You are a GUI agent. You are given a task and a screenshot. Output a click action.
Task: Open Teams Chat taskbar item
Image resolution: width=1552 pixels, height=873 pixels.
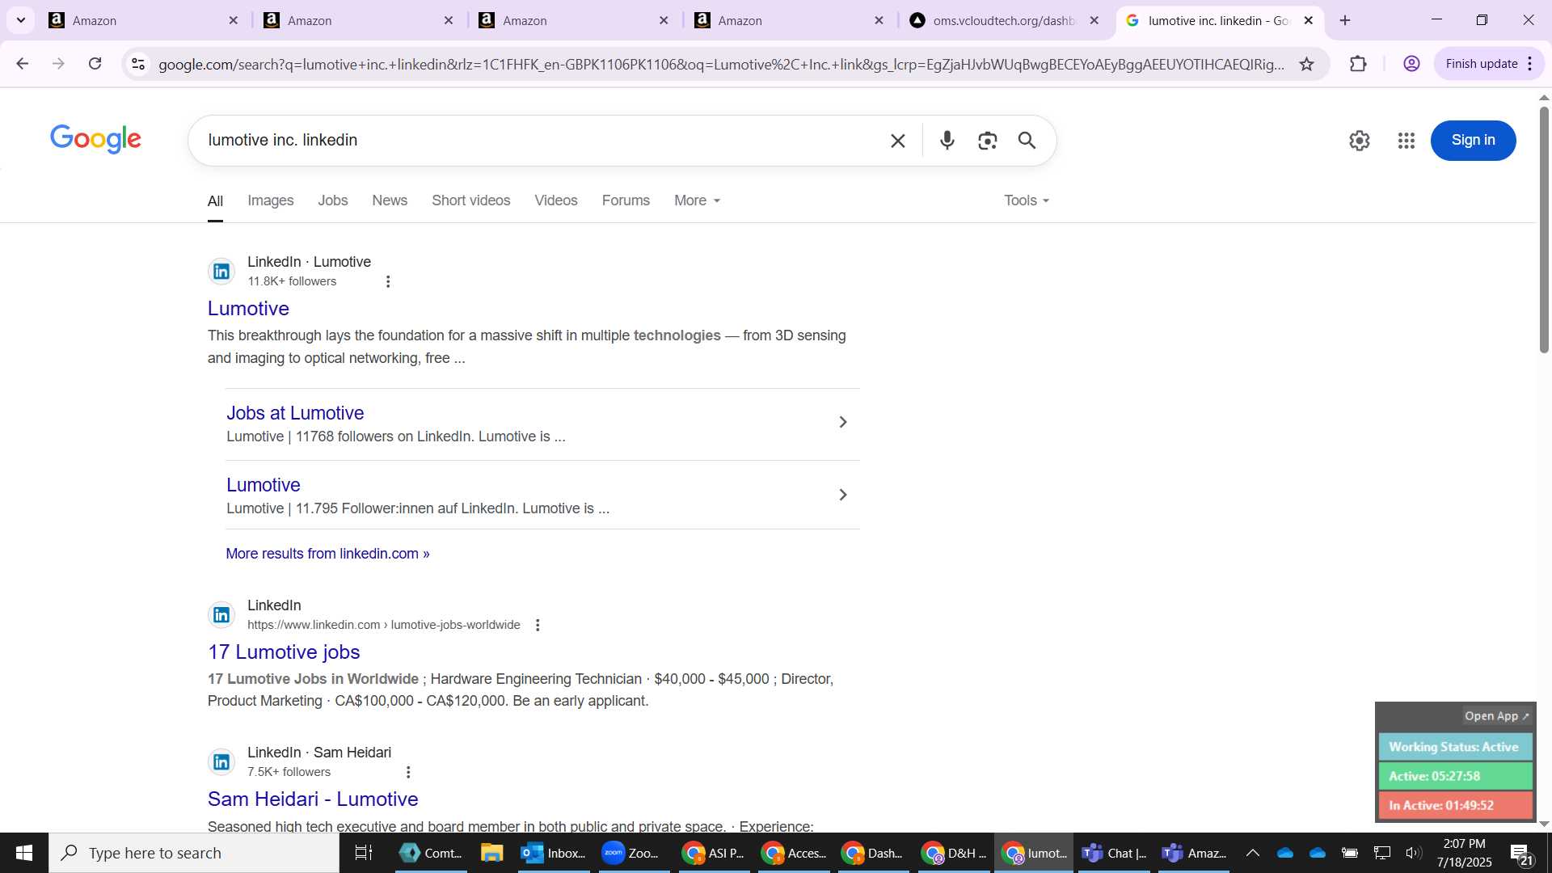[1115, 853]
